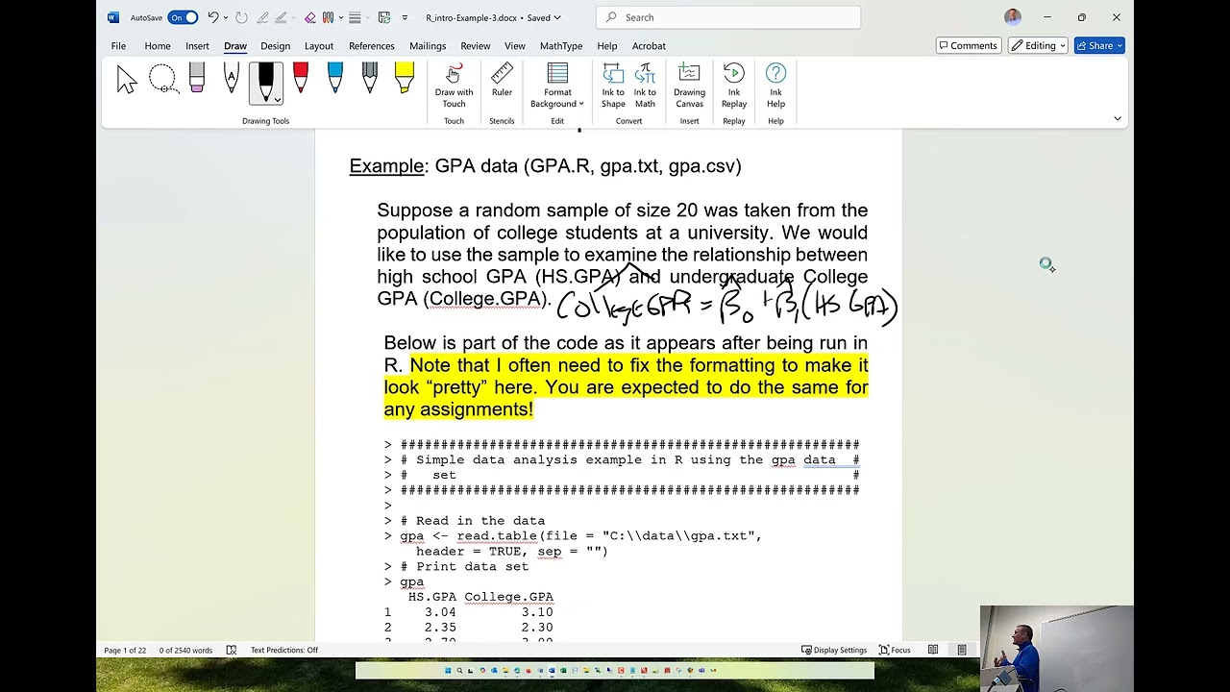Click the Search box
Image resolution: width=1230 pixels, height=692 pixels.
pos(728,17)
